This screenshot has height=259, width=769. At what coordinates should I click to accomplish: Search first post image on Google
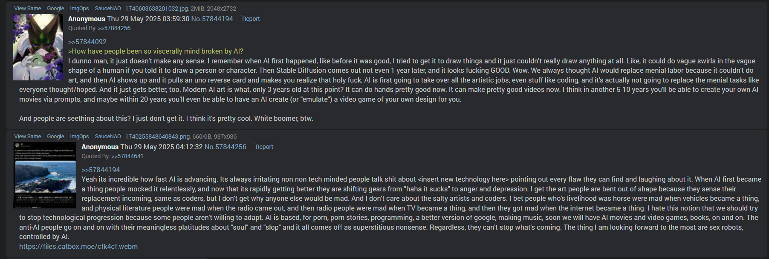(55, 9)
